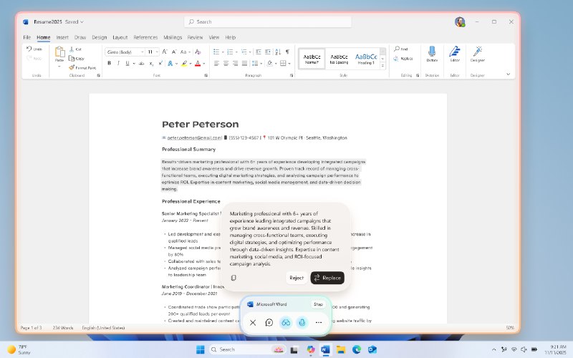Open the font size dropdown
The height and width of the screenshot is (358, 573).
click(157, 52)
